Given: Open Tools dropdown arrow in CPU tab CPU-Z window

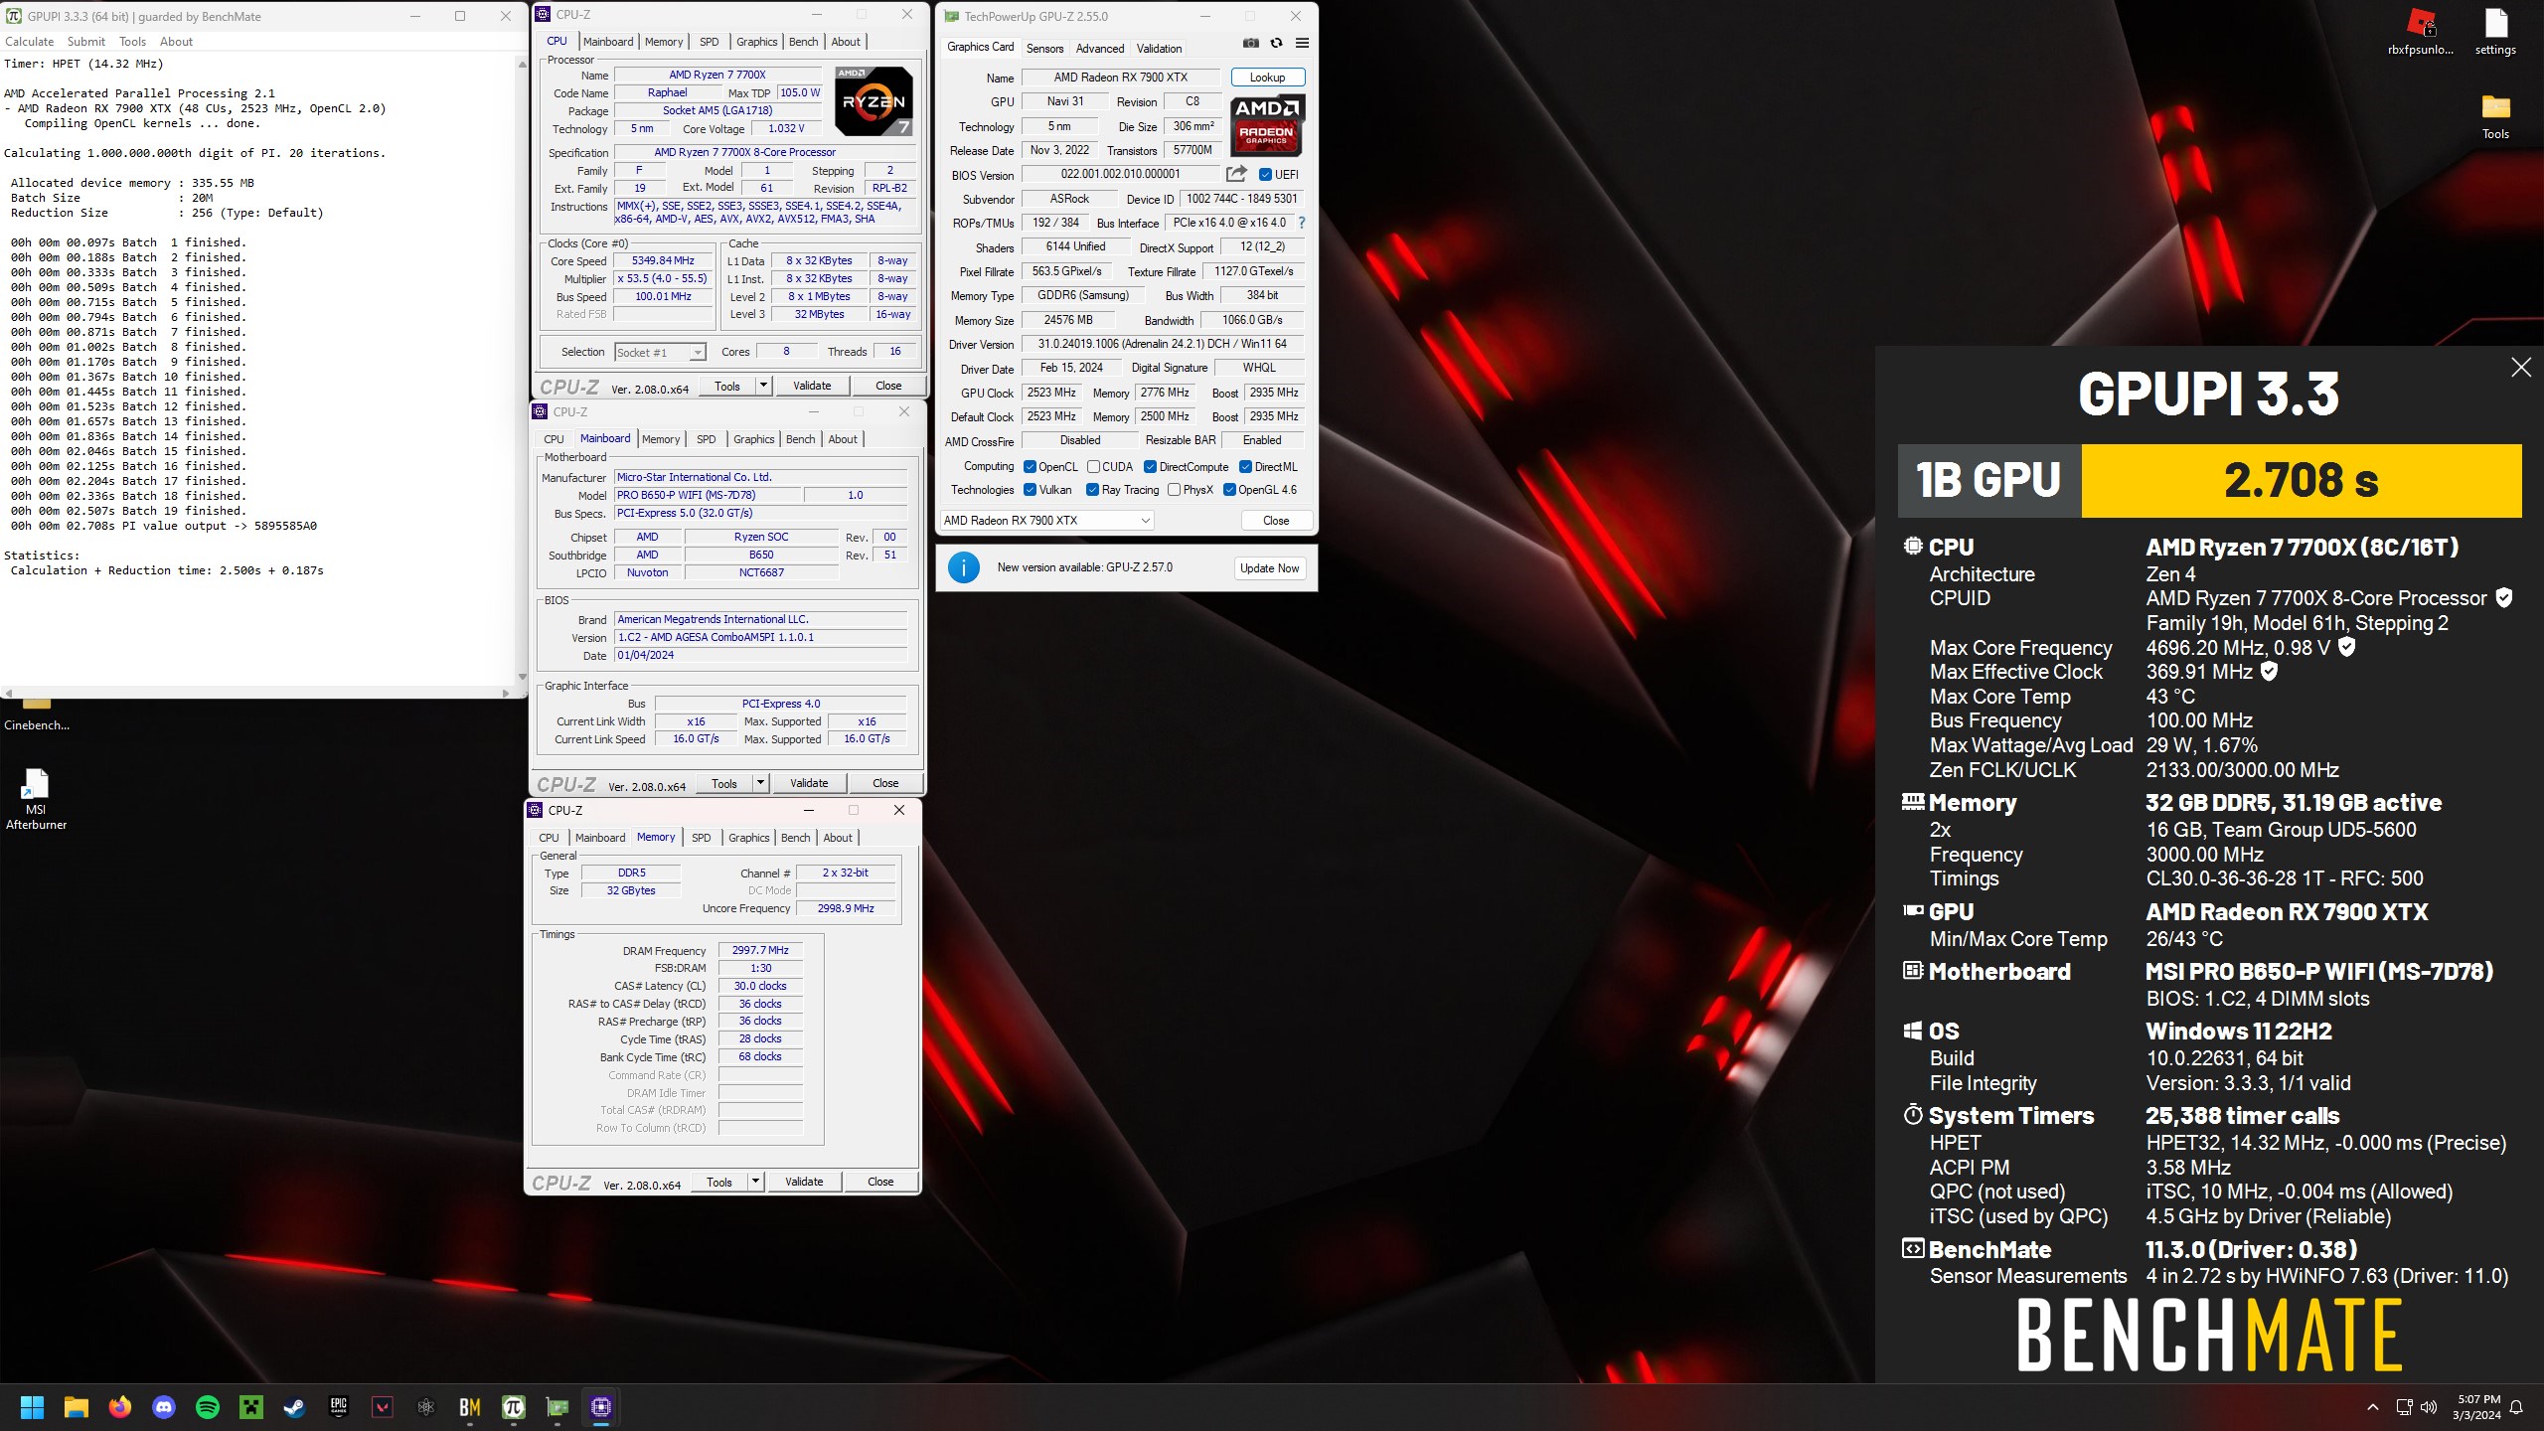Looking at the screenshot, I should tap(763, 386).
